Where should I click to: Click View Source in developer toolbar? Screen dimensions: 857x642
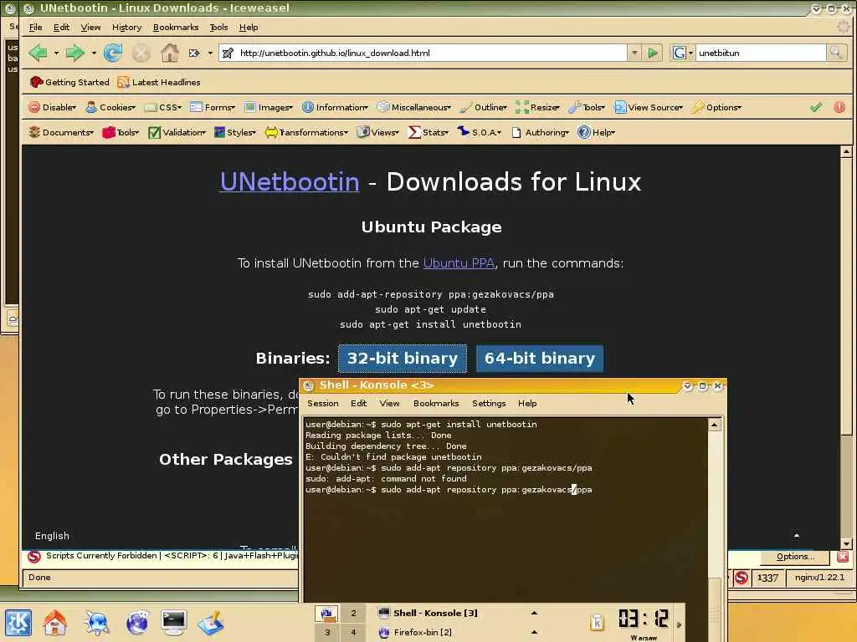(649, 107)
